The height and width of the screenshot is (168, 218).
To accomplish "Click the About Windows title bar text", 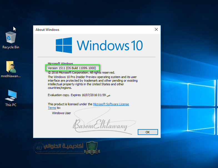I will pos(47,30).
